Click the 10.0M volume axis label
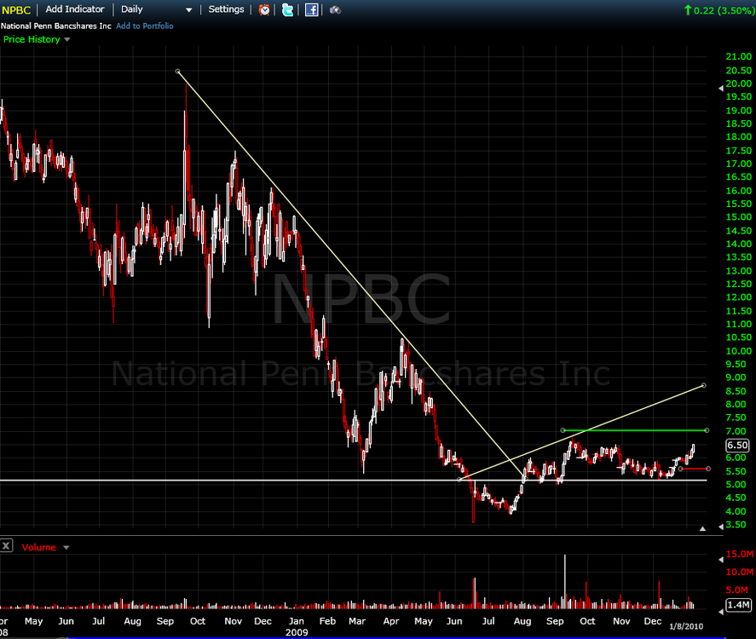Image resolution: width=756 pixels, height=639 pixels. pos(740,572)
